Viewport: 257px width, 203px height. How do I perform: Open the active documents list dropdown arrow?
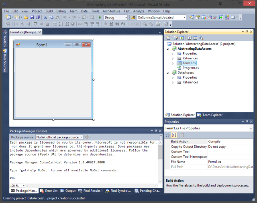point(160,32)
